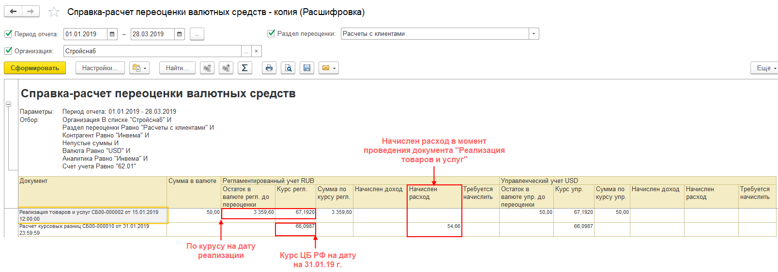Click the organization field showing Стройснаб
The width and height of the screenshot is (778, 272).
coord(153,51)
